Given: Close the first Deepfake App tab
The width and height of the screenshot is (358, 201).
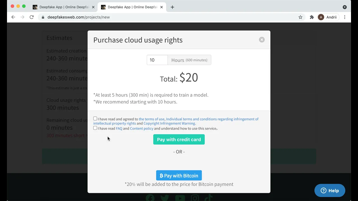Looking at the screenshot, I should (x=93, y=7).
